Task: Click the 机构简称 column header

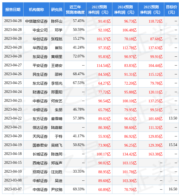Action: 36,9
